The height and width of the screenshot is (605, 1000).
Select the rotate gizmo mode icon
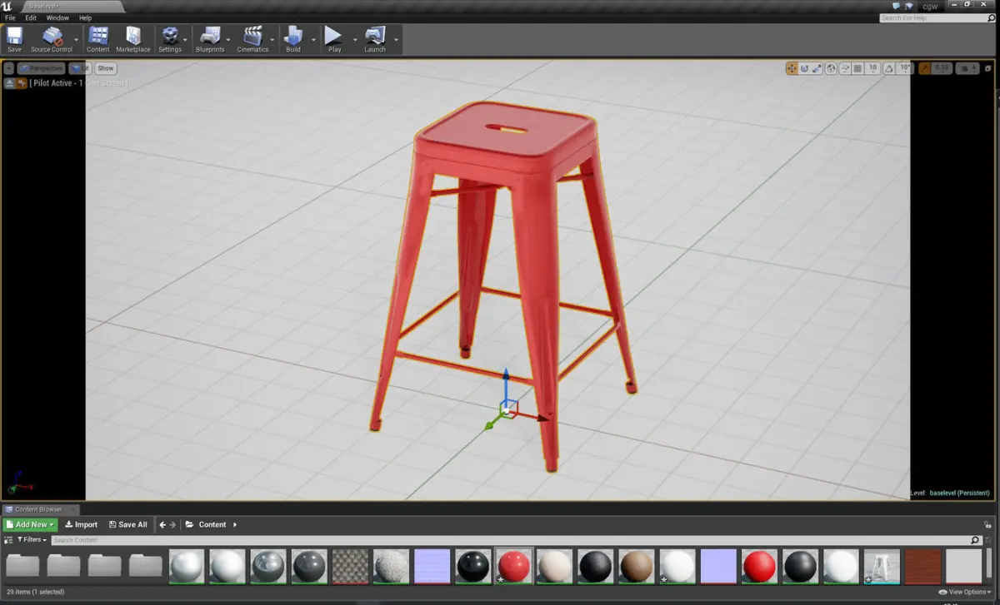(x=804, y=68)
